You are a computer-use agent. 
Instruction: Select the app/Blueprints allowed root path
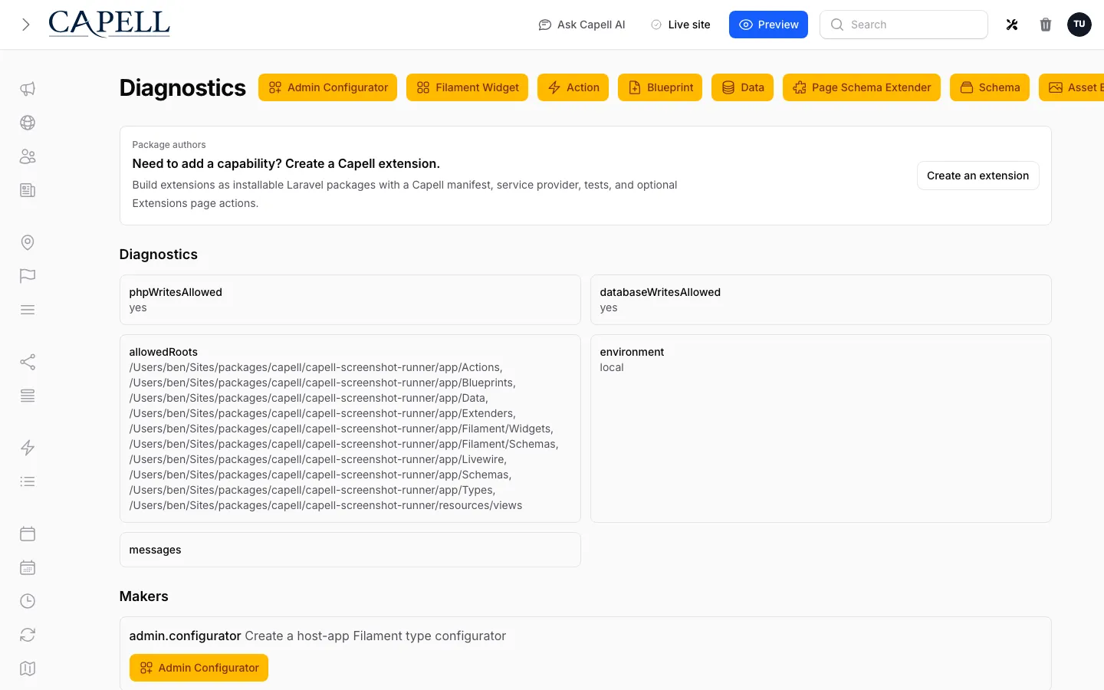[322, 383]
